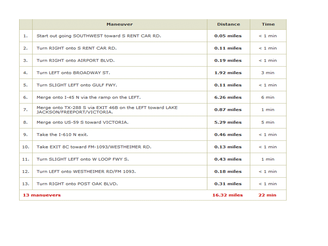Image resolution: width=328 pixels, height=246 pixels.
Task: Click the Distance column header
Action: (228, 24)
